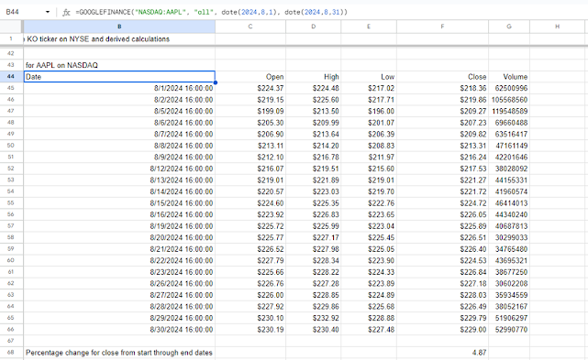Click the 'Percentage change for close' label cell
This screenshot has width=588, height=360.
[119, 353]
